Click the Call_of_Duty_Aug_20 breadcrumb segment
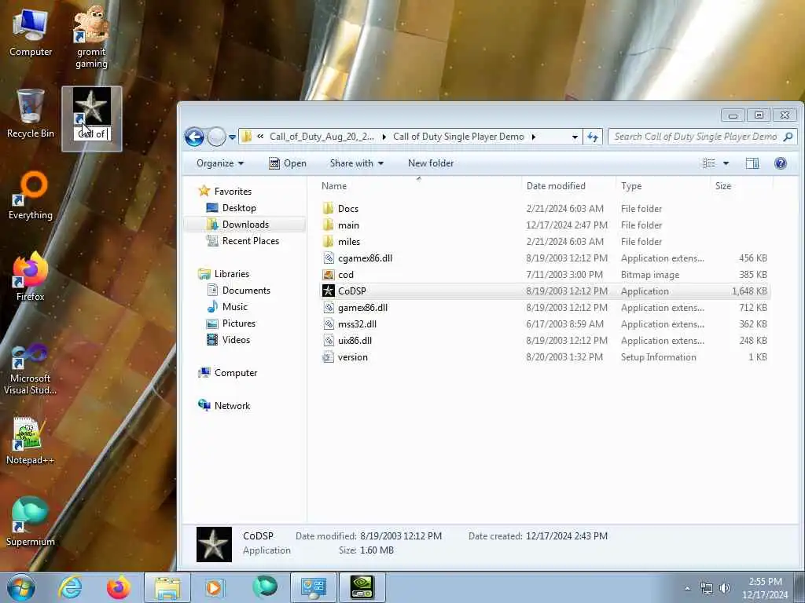 [x=322, y=137]
